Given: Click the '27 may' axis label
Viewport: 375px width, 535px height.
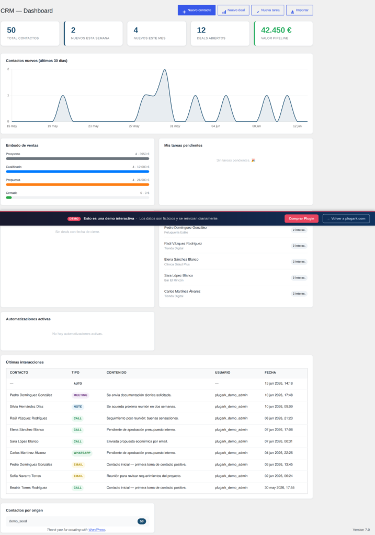Looking at the screenshot, I should (134, 126).
